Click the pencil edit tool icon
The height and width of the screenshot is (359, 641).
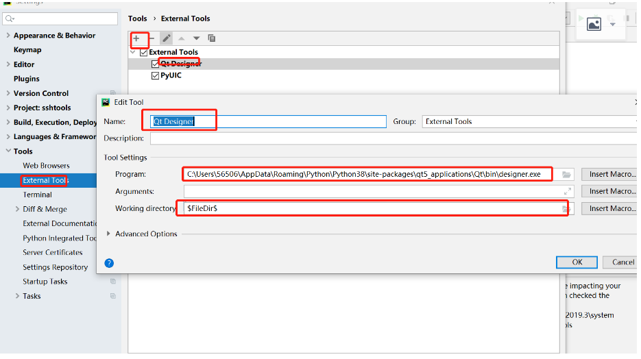point(167,38)
